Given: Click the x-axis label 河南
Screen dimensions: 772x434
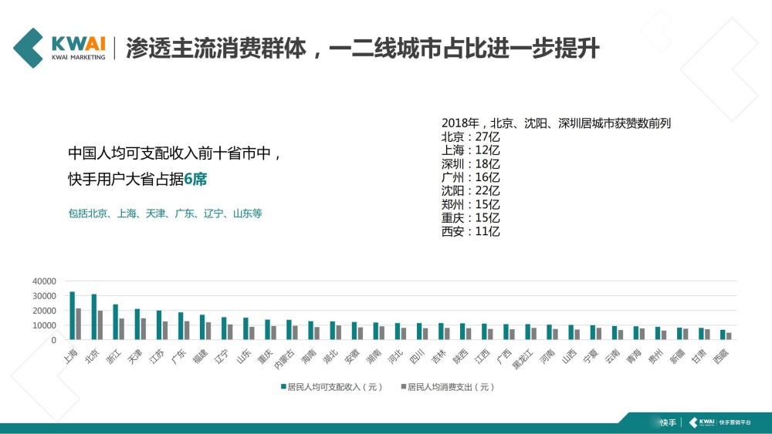Looking at the screenshot, I should pos(547,356).
